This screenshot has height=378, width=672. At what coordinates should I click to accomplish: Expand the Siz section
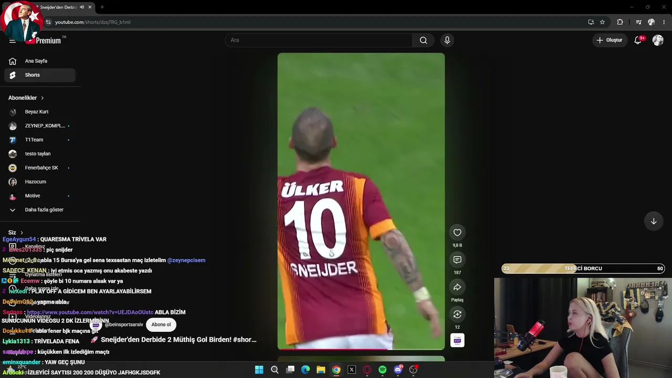pyautogui.click(x=16, y=233)
